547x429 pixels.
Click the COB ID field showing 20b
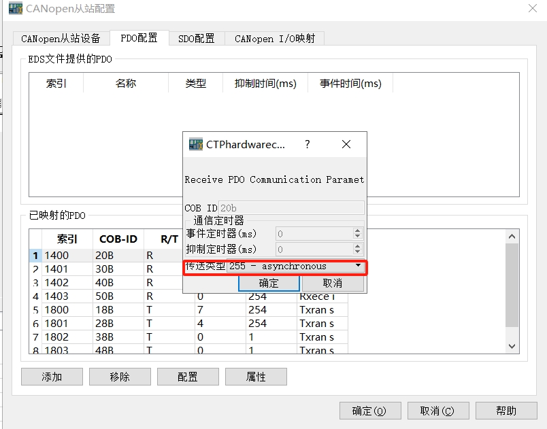coord(291,208)
